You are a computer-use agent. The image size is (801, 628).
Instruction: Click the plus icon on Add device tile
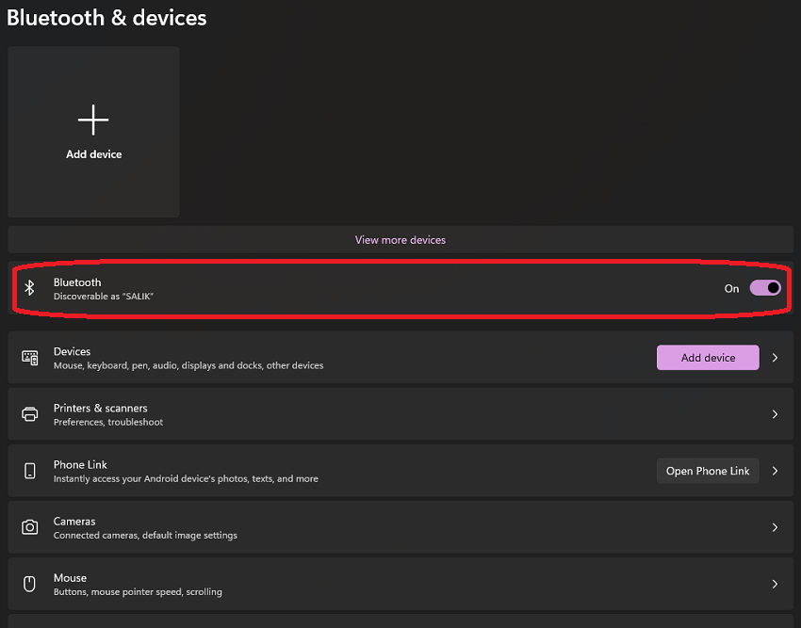93,120
